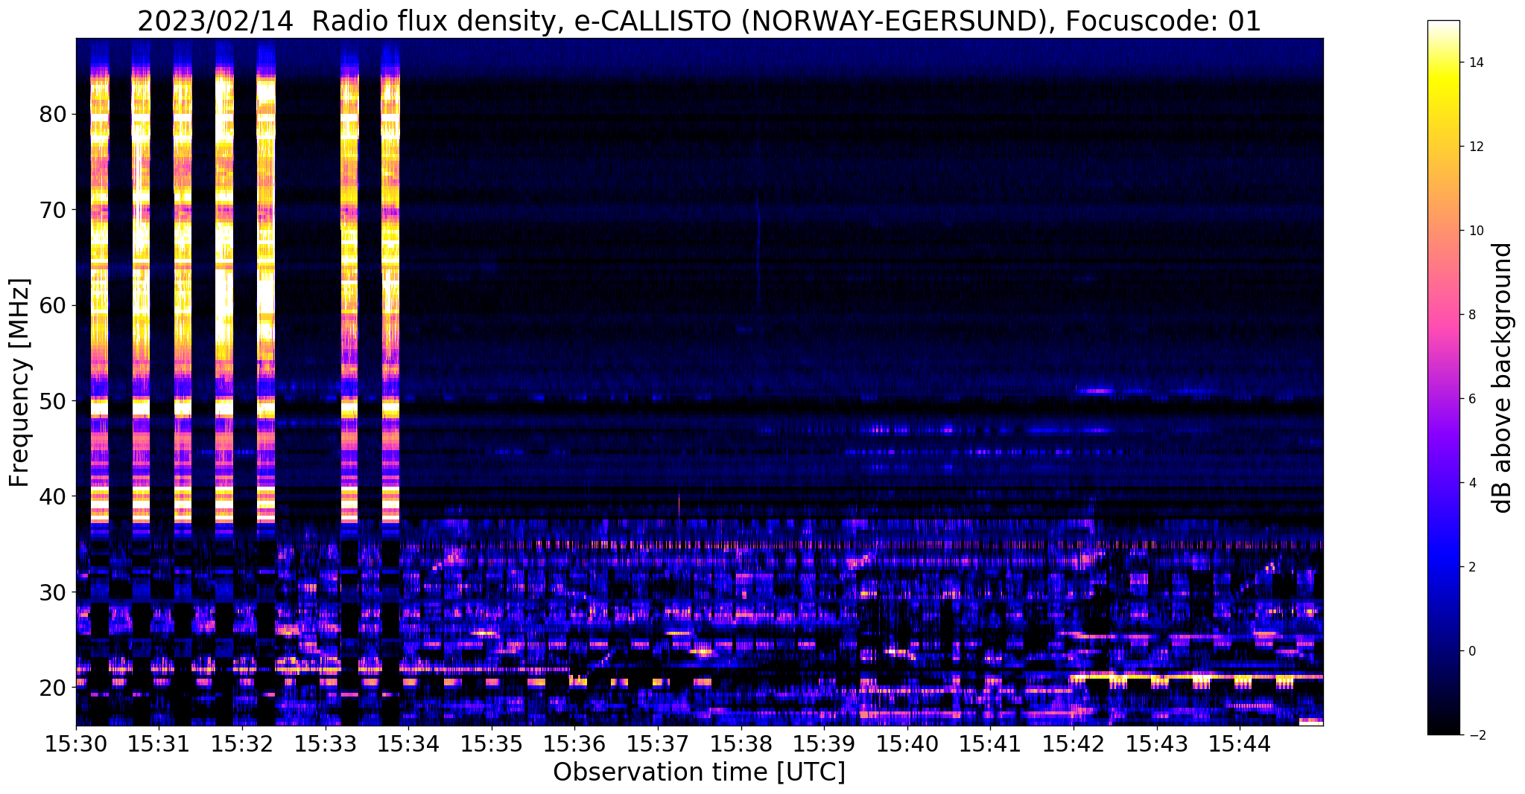Screen dimensions: 1525x794
Task: Click the 40 MHz frequency tick label
Action: click(x=52, y=496)
